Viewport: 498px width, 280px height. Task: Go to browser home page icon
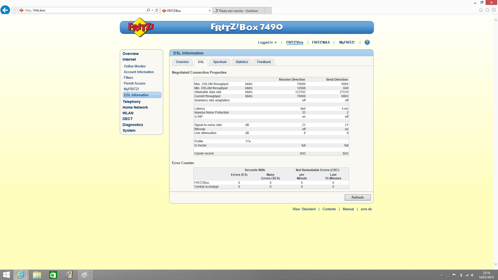coord(481,10)
